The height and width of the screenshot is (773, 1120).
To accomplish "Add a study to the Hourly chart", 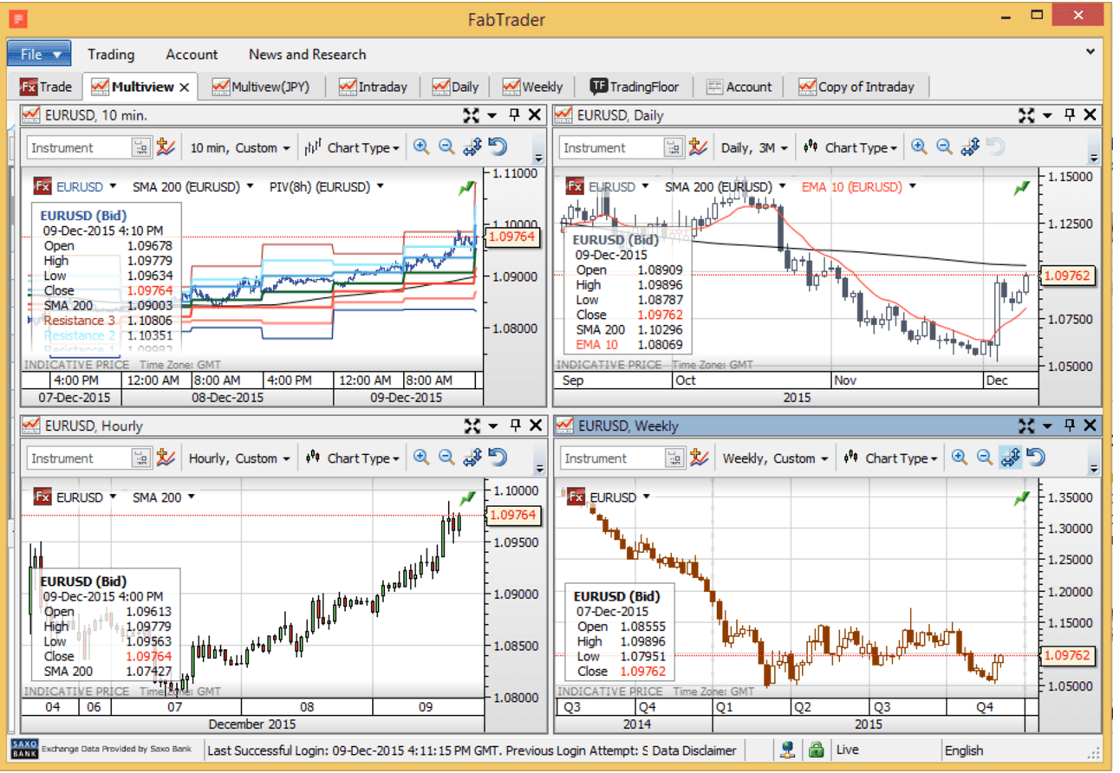I will tap(165, 458).
